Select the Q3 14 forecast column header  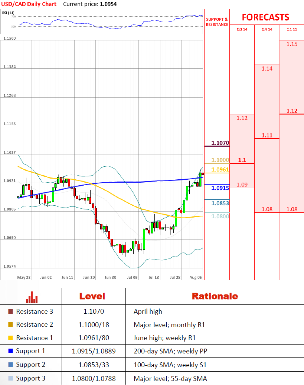pyautogui.click(x=242, y=29)
